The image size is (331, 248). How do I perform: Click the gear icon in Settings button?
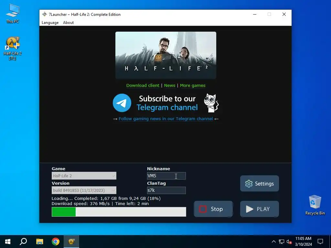click(249, 184)
